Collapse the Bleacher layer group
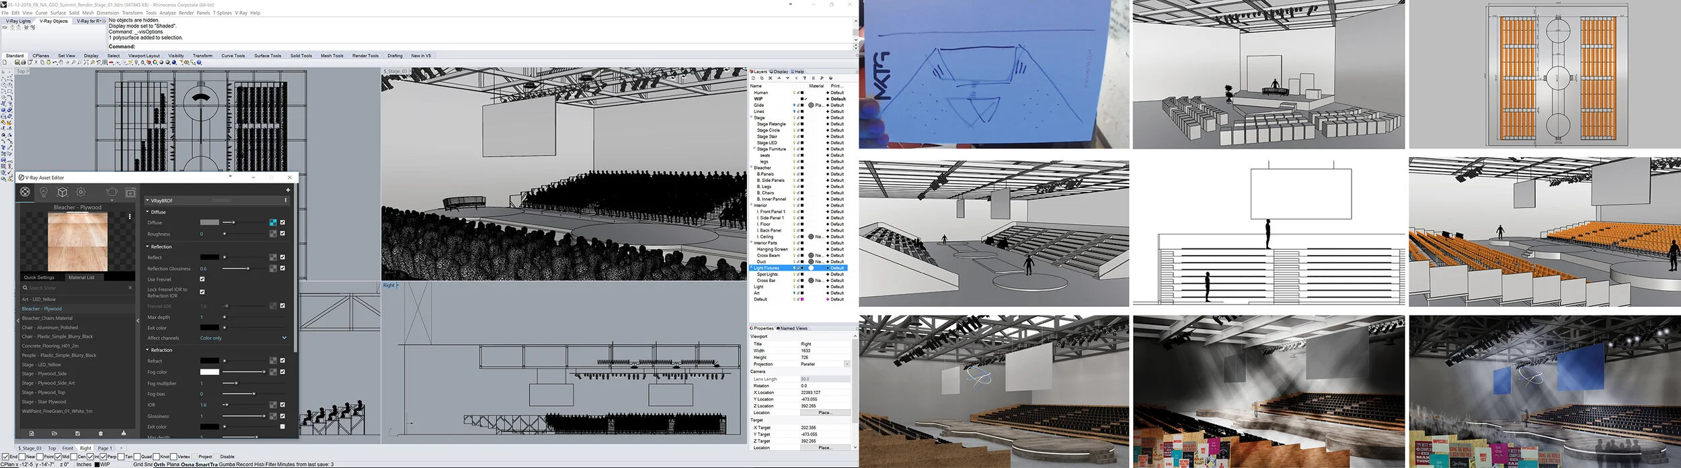 (x=752, y=167)
